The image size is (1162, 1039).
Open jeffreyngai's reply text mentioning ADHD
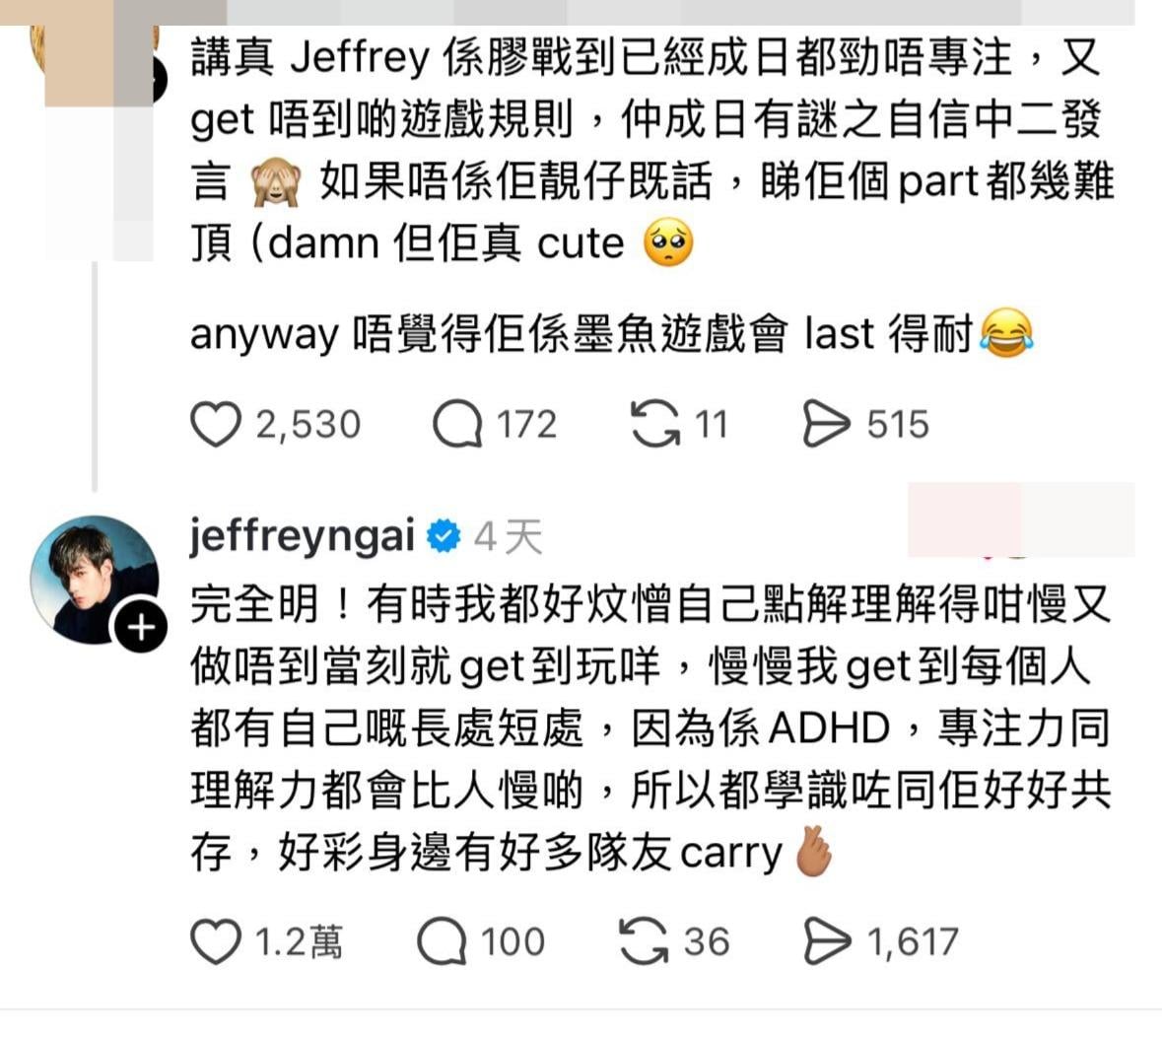[x=650, y=728]
